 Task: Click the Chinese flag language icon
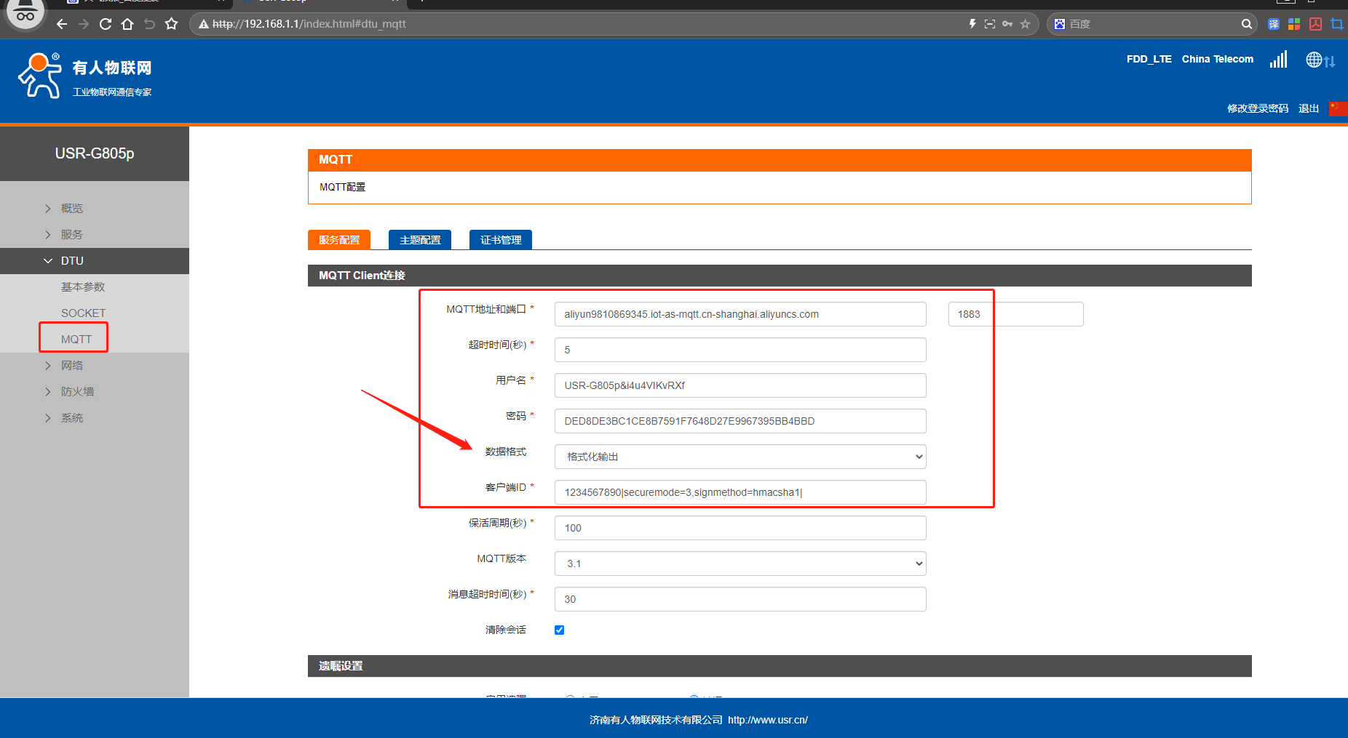coord(1338,108)
